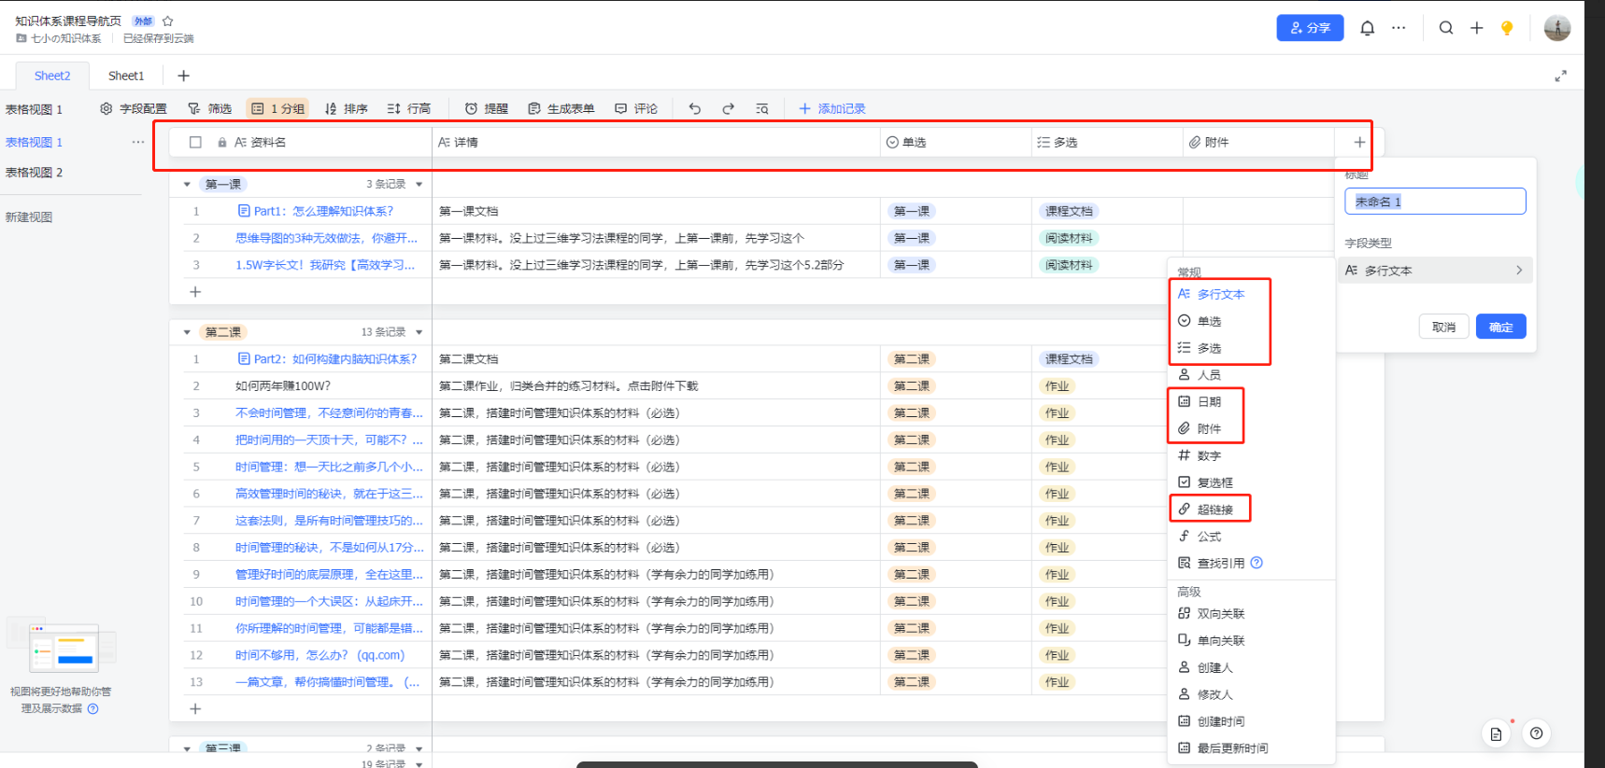Star the document title as favorite
1605x768 pixels.
(168, 21)
